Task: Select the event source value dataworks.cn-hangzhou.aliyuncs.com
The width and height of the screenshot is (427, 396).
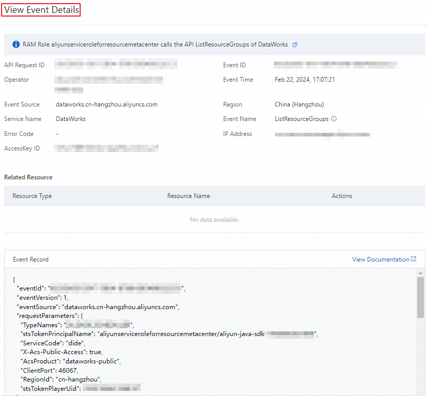Action: click(x=106, y=104)
